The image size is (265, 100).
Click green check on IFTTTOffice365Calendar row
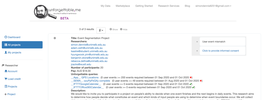[193, 87]
